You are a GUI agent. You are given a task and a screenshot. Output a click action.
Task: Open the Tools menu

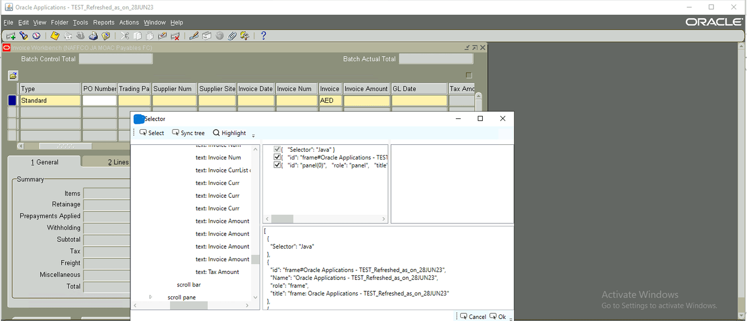pyautogui.click(x=80, y=23)
